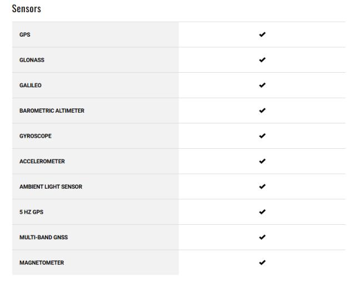Select the 5 HZ GPS label
Screen dimensions: 361x282
coord(31,212)
